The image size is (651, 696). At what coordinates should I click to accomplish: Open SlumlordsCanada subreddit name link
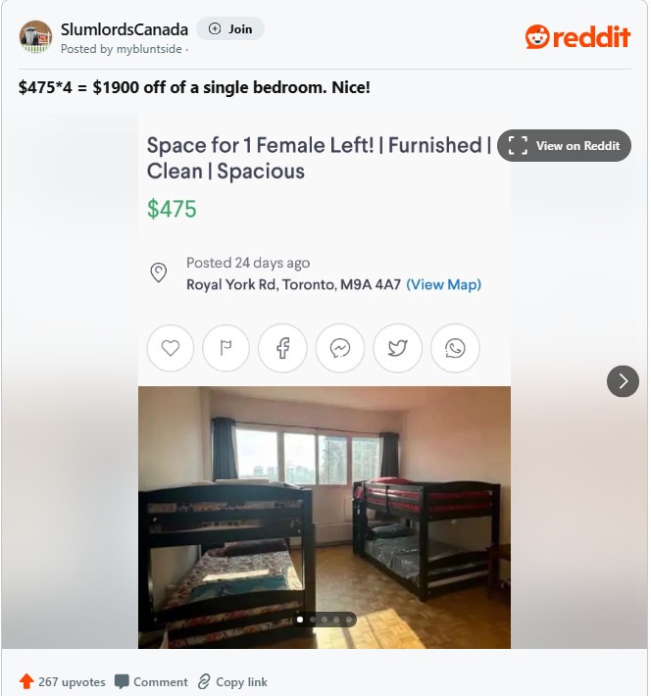(125, 29)
